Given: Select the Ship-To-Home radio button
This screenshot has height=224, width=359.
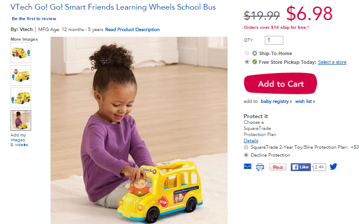Looking at the screenshot, I should (247, 53).
